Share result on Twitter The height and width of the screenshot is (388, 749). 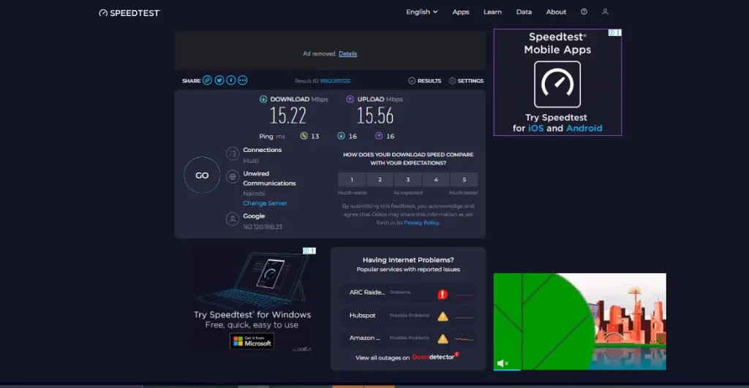219,80
